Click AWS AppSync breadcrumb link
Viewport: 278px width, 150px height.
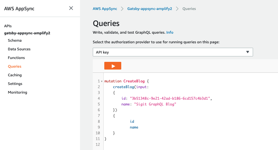pos(105,9)
